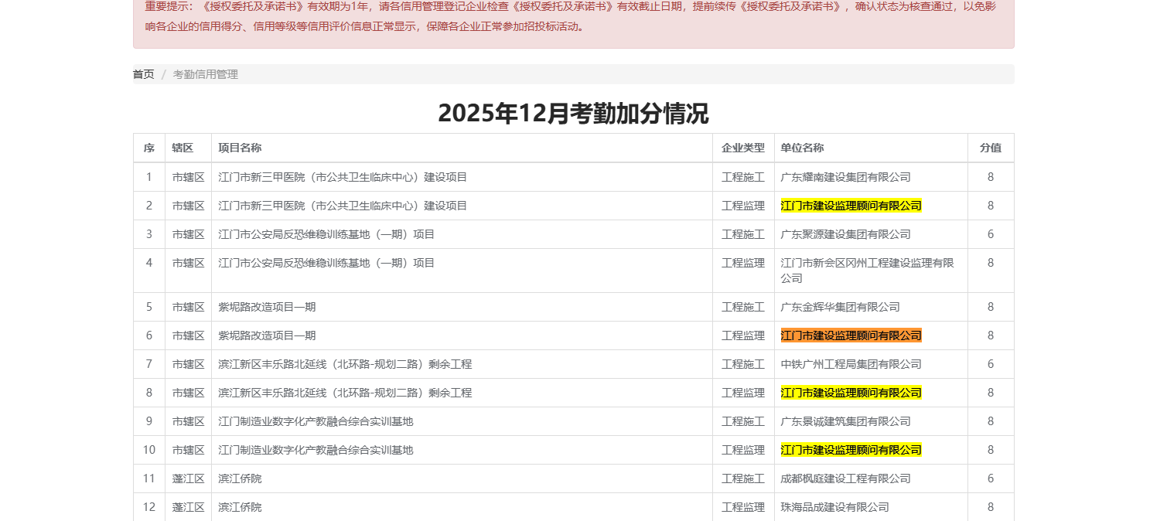Click the 2025年12月考勤加分情况 heading

(x=573, y=114)
